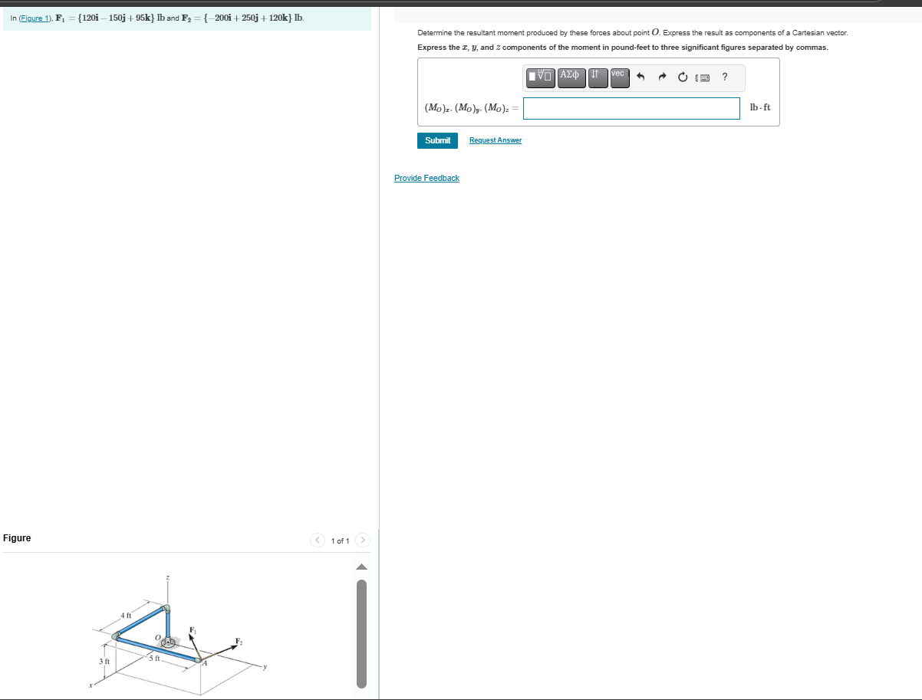Open the Provide Feedback link
The height and width of the screenshot is (700, 922).
(426, 178)
